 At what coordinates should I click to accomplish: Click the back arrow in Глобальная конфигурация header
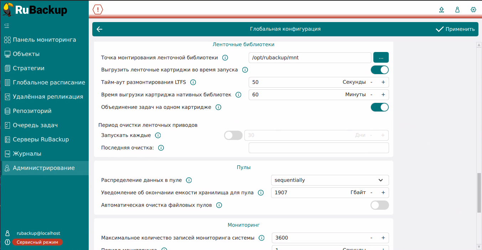[99, 29]
